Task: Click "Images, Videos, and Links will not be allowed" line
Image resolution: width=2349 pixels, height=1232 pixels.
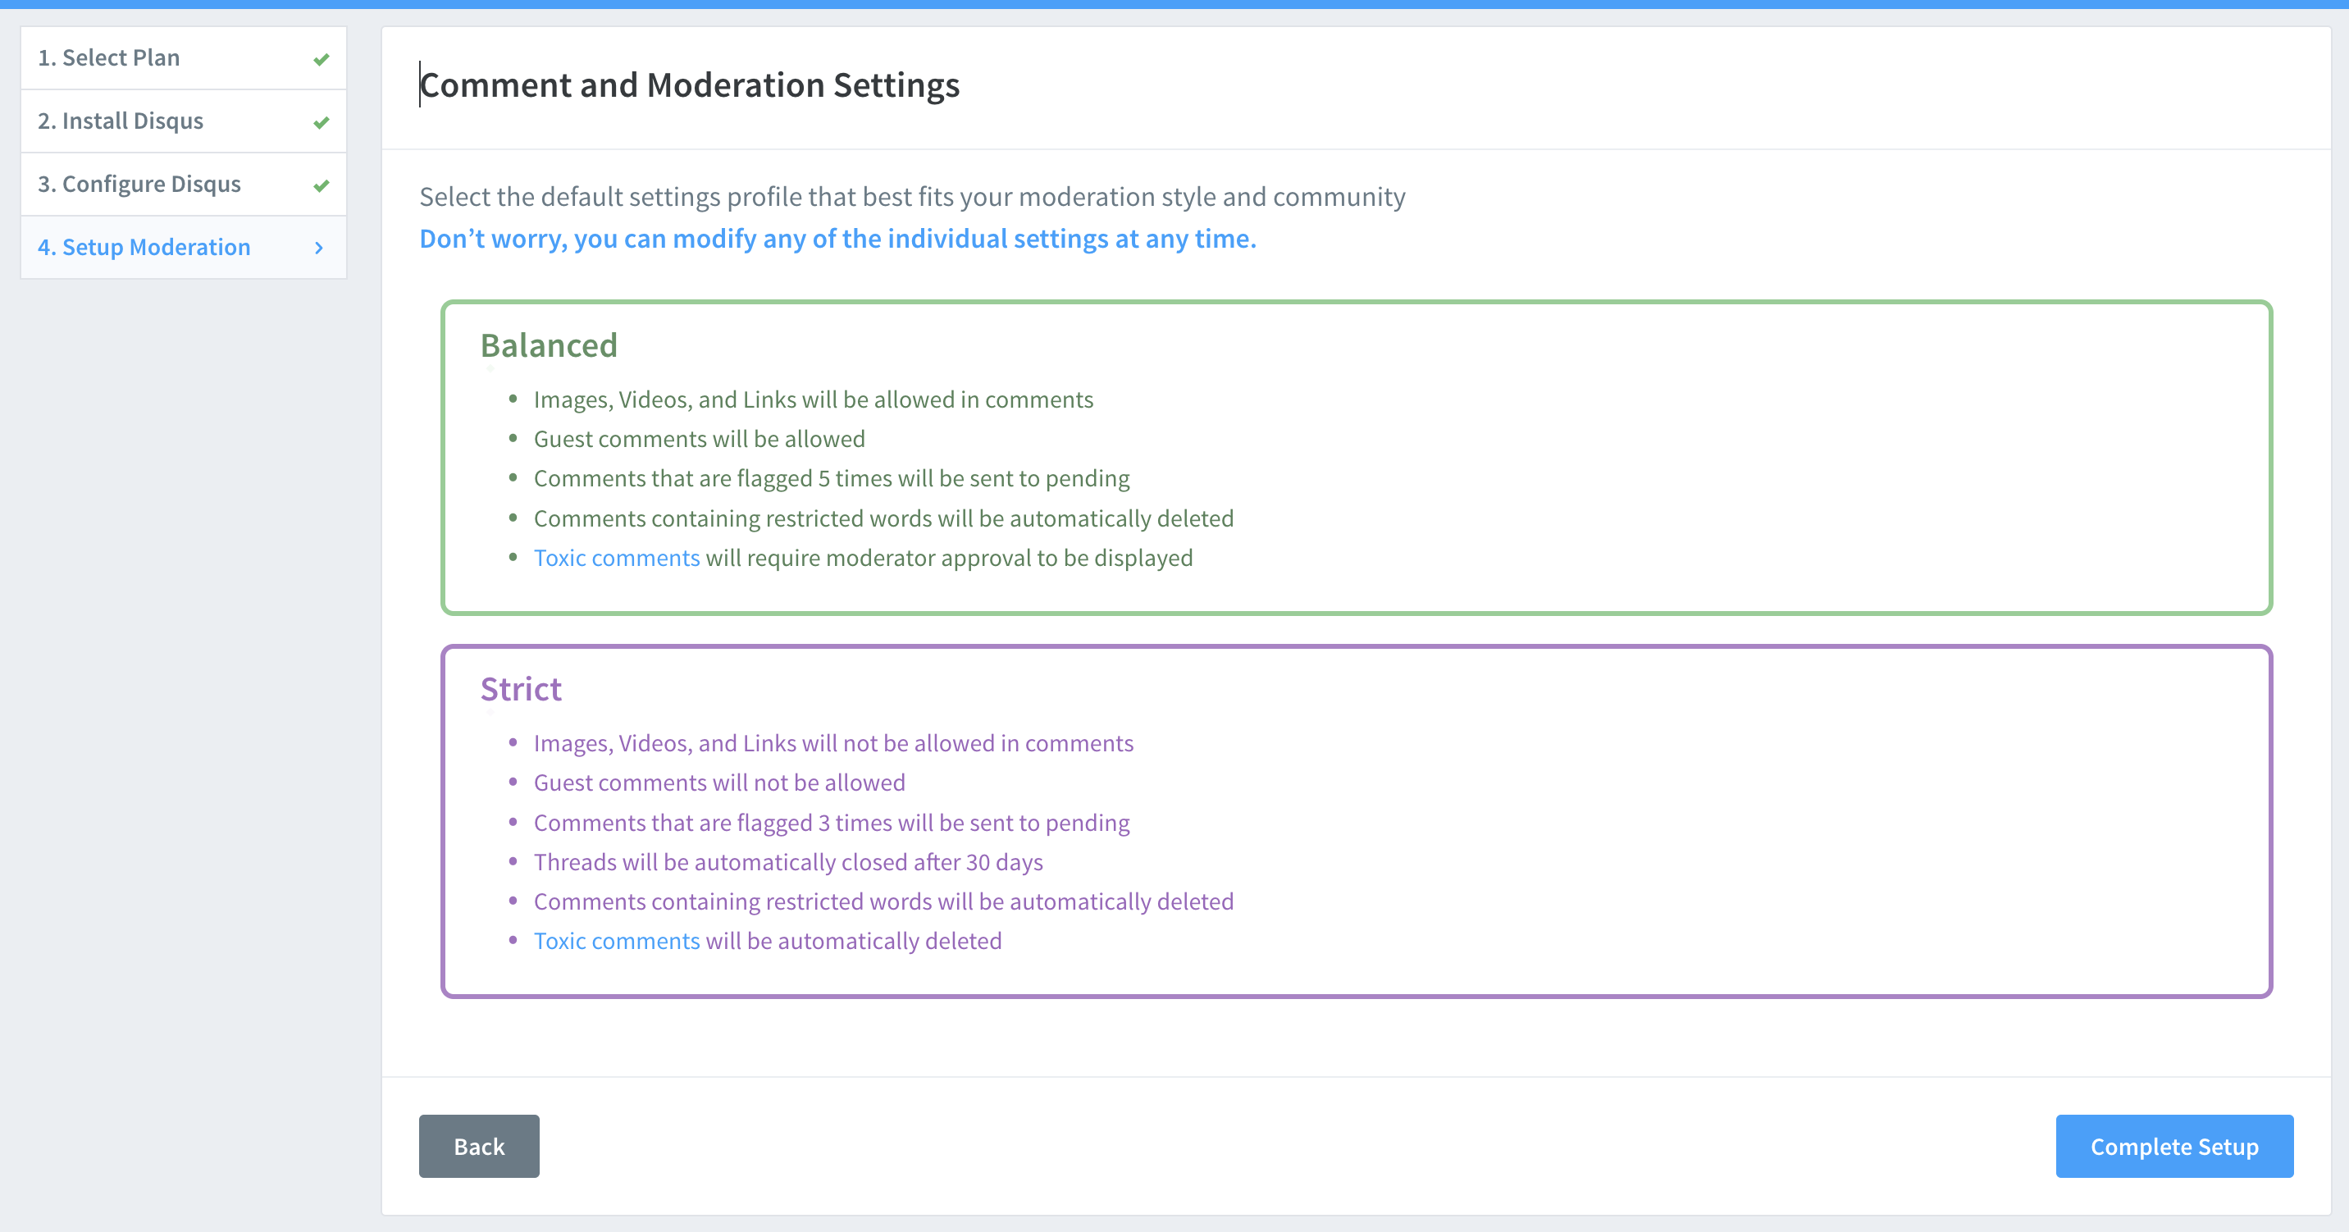Action: point(833,744)
